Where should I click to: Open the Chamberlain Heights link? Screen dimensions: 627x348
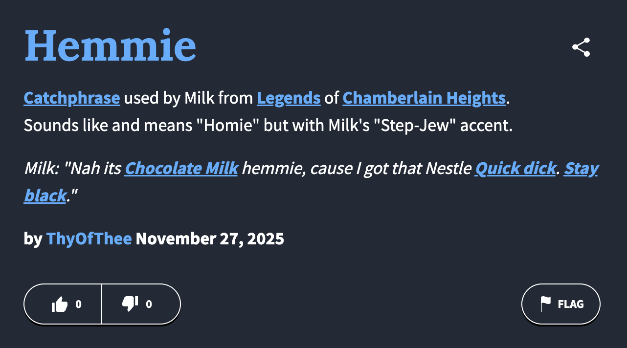(x=424, y=98)
